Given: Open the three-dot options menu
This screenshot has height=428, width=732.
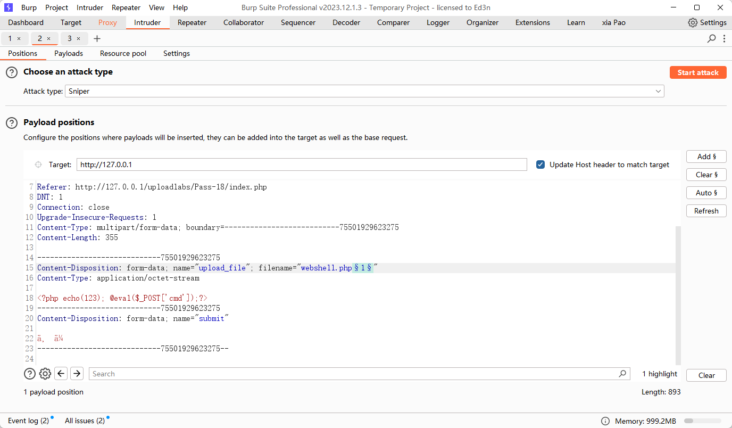Looking at the screenshot, I should 725,38.
